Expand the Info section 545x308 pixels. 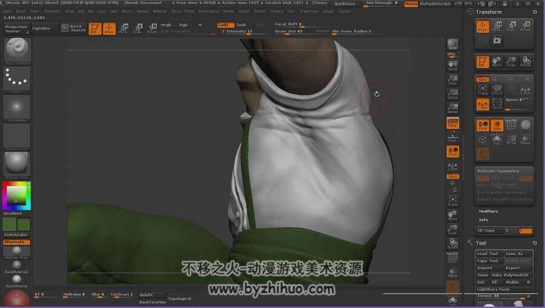coord(483,220)
